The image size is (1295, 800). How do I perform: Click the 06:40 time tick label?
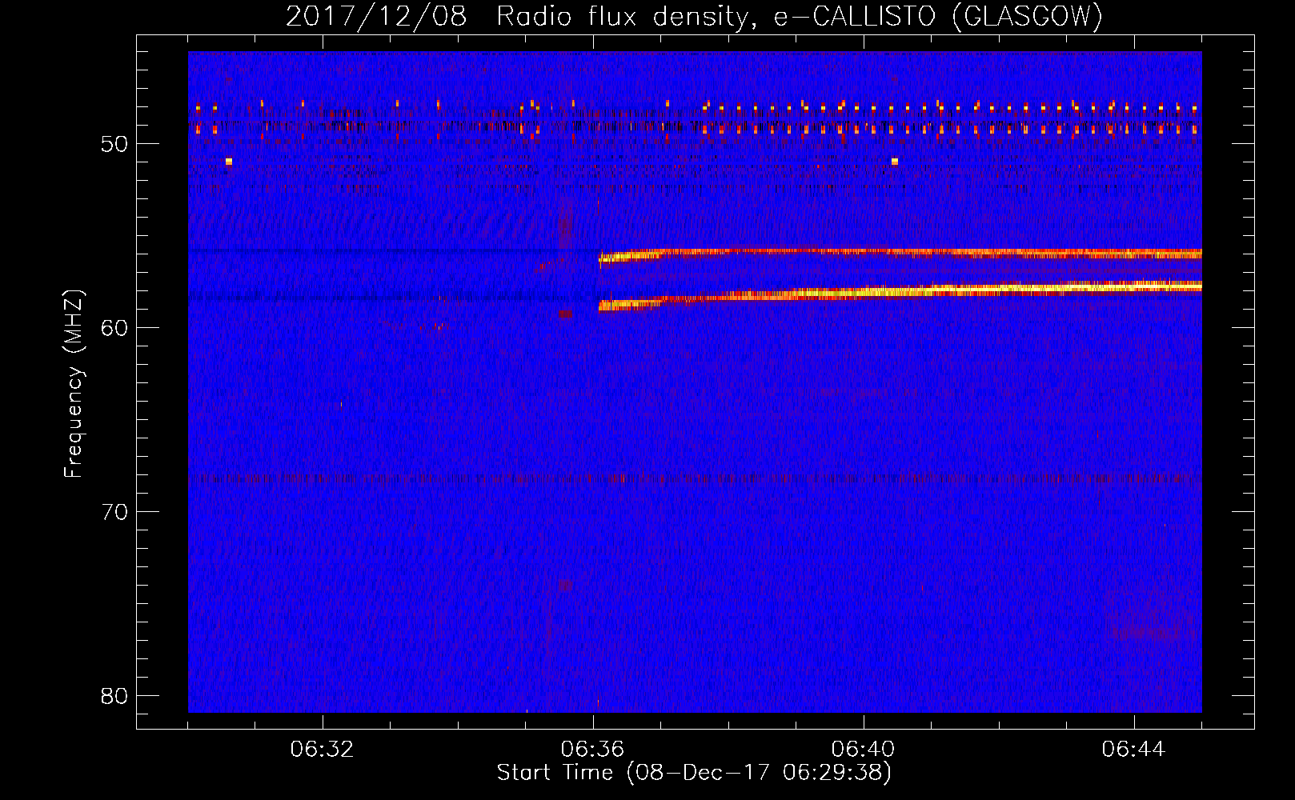click(864, 750)
